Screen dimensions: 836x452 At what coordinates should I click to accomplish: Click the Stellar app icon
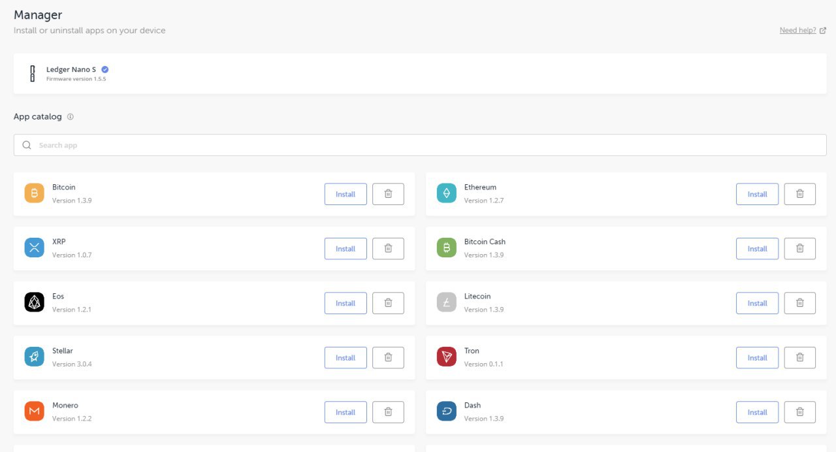click(x=35, y=357)
